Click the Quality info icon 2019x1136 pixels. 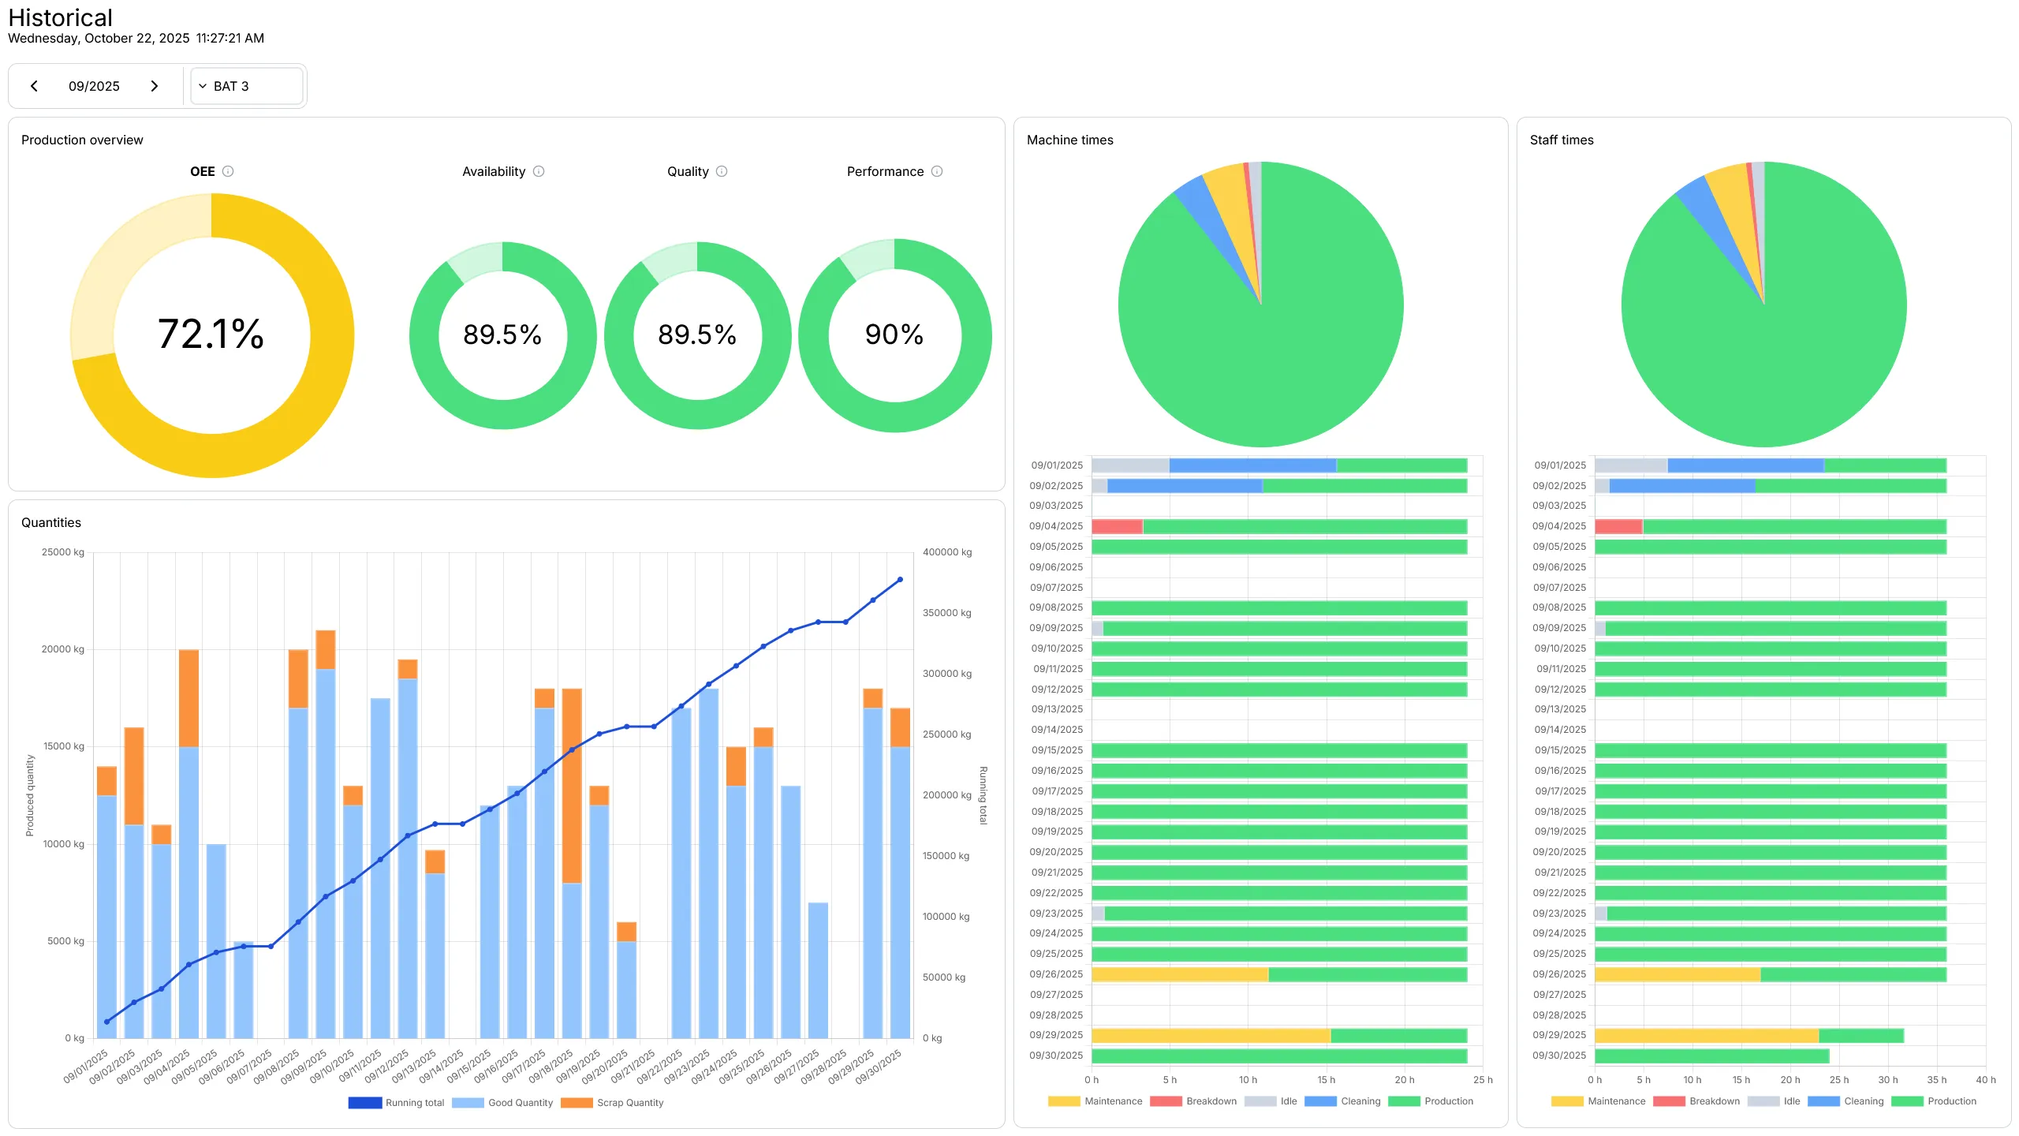[x=722, y=171]
